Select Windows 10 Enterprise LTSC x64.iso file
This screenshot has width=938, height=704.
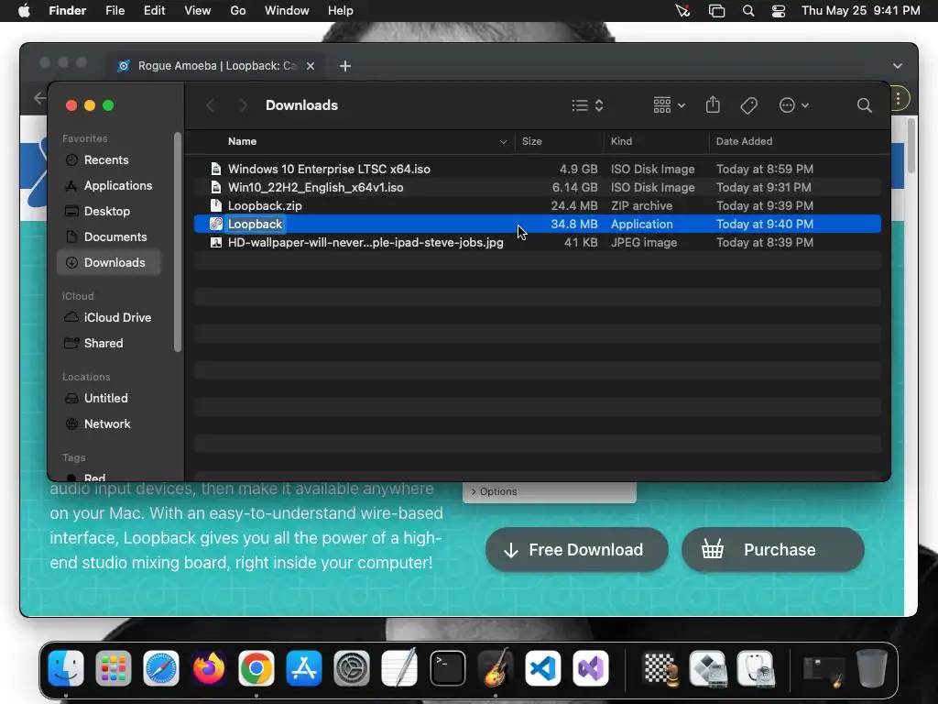[537, 169]
